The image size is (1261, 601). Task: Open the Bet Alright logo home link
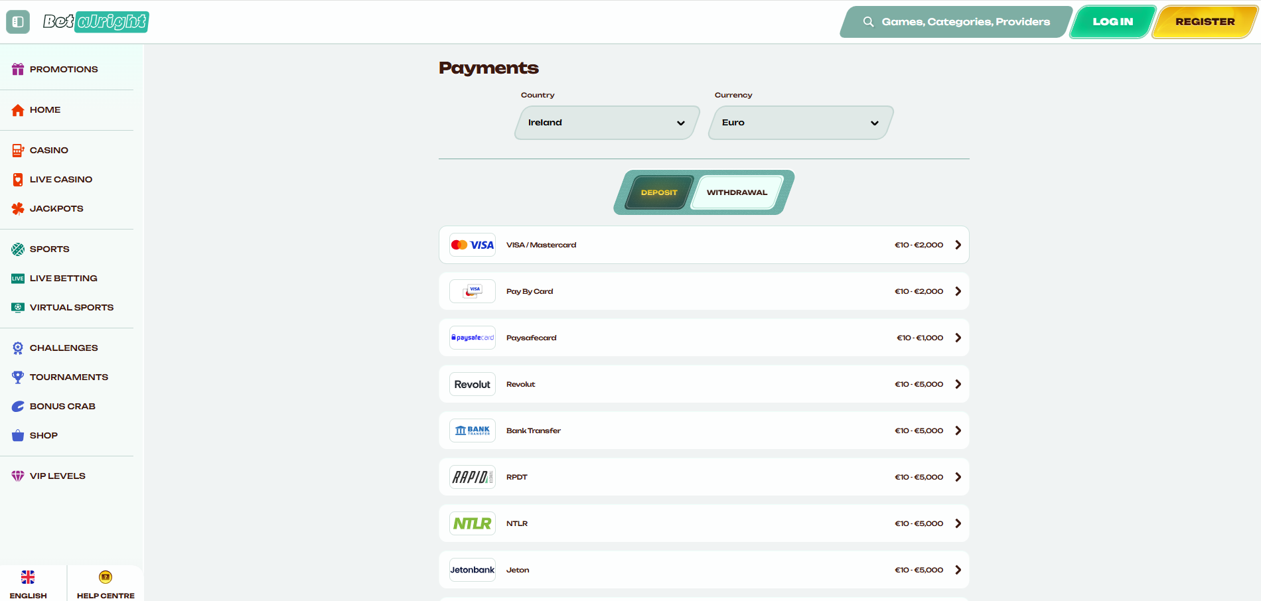(96, 22)
